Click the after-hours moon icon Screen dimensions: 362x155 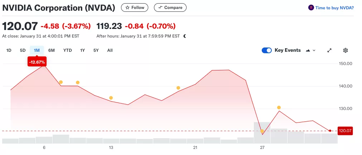(185, 36)
